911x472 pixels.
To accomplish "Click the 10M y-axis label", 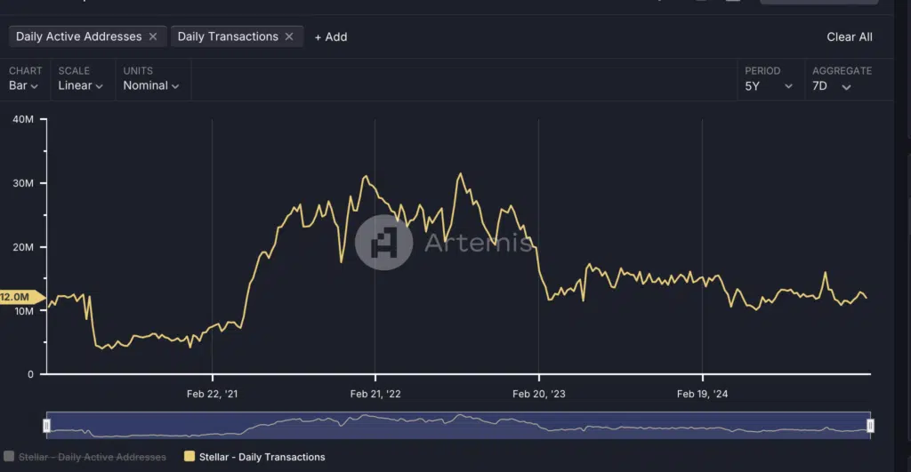I will point(24,311).
